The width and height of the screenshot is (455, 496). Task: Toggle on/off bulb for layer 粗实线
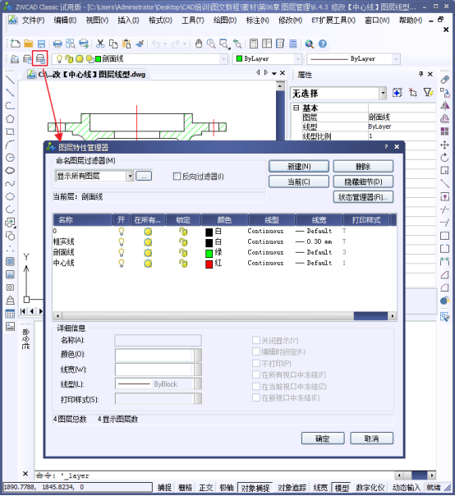point(122,242)
